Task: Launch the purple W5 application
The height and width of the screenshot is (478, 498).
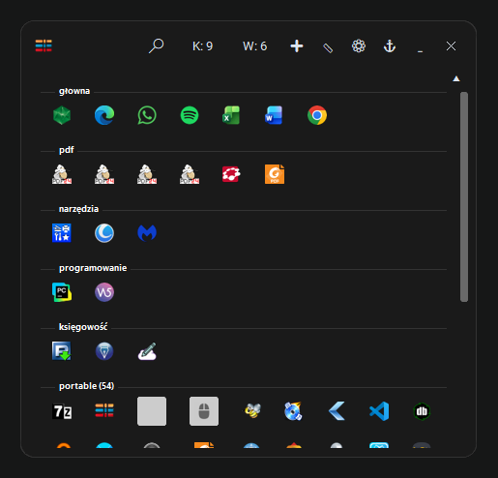Action: coord(104,292)
